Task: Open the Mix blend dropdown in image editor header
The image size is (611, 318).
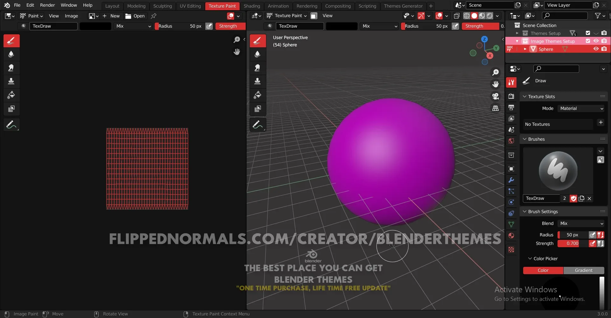Action: (133, 26)
